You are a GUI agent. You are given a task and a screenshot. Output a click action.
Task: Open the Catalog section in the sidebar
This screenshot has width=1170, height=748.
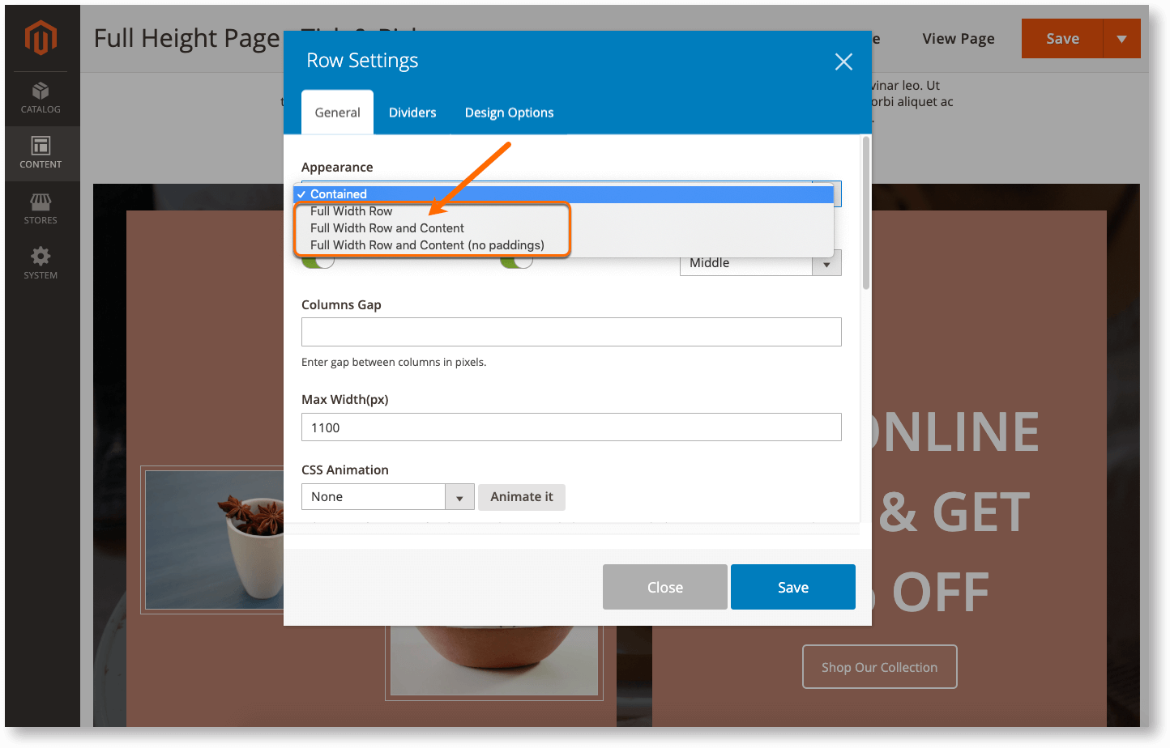pyautogui.click(x=41, y=97)
